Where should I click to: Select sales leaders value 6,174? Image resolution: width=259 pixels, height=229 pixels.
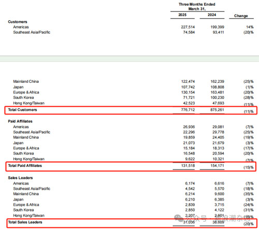tap(190, 183)
